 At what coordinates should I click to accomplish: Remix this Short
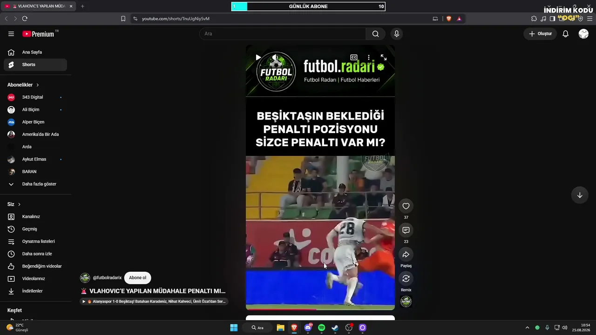[406, 279]
